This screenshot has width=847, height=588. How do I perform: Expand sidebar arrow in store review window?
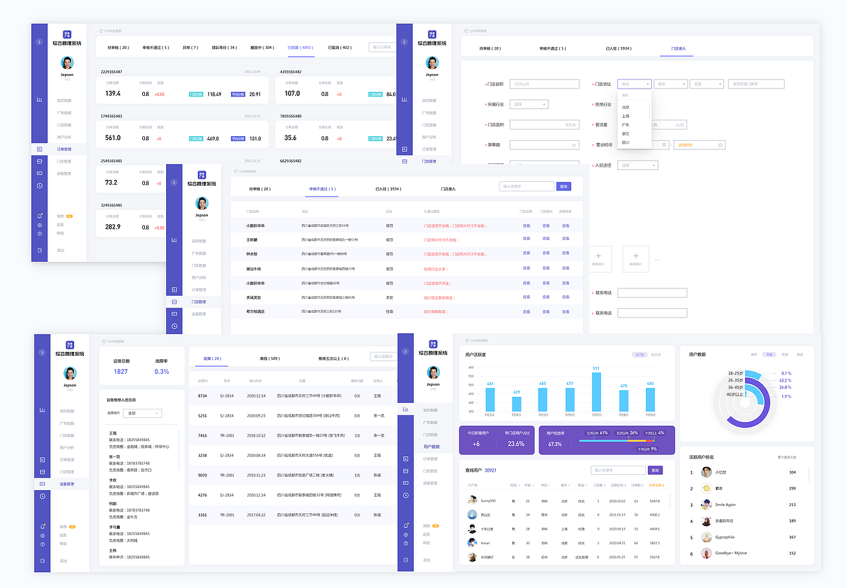pyautogui.click(x=174, y=182)
